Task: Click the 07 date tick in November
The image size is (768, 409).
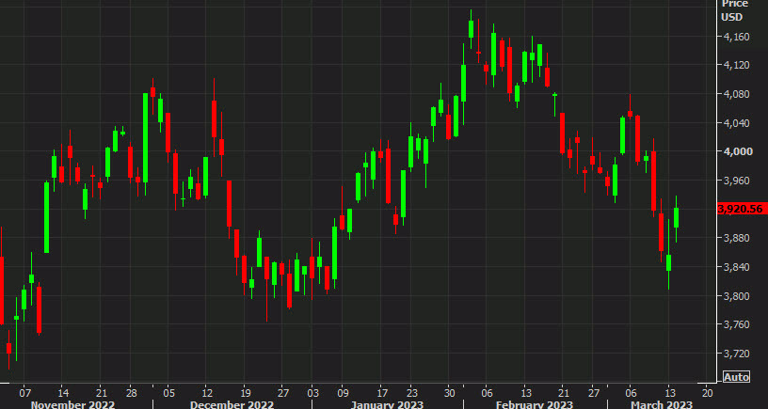Action: click(25, 392)
